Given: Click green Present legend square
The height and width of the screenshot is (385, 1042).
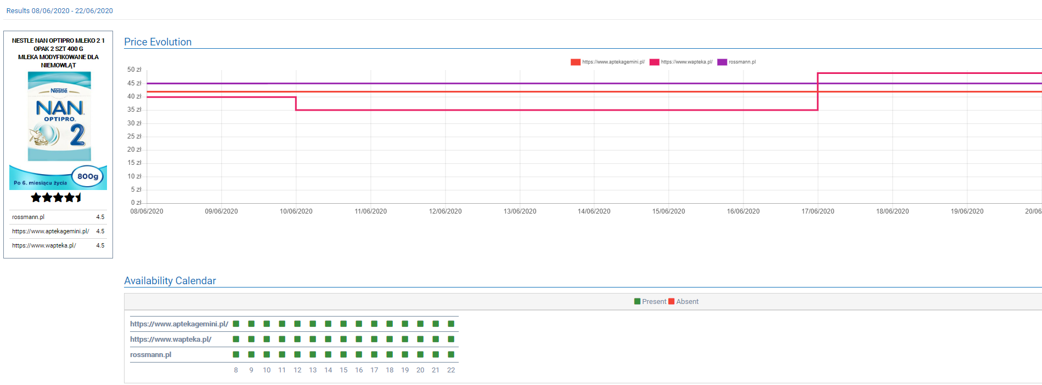Looking at the screenshot, I should [637, 301].
